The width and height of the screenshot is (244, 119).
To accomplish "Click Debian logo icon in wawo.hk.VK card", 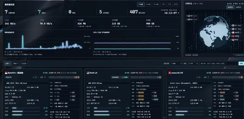I will coord(173,97).
